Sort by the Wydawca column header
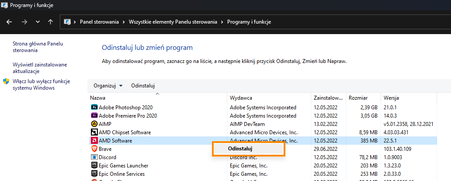This screenshot has width=451, height=181. (x=269, y=98)
